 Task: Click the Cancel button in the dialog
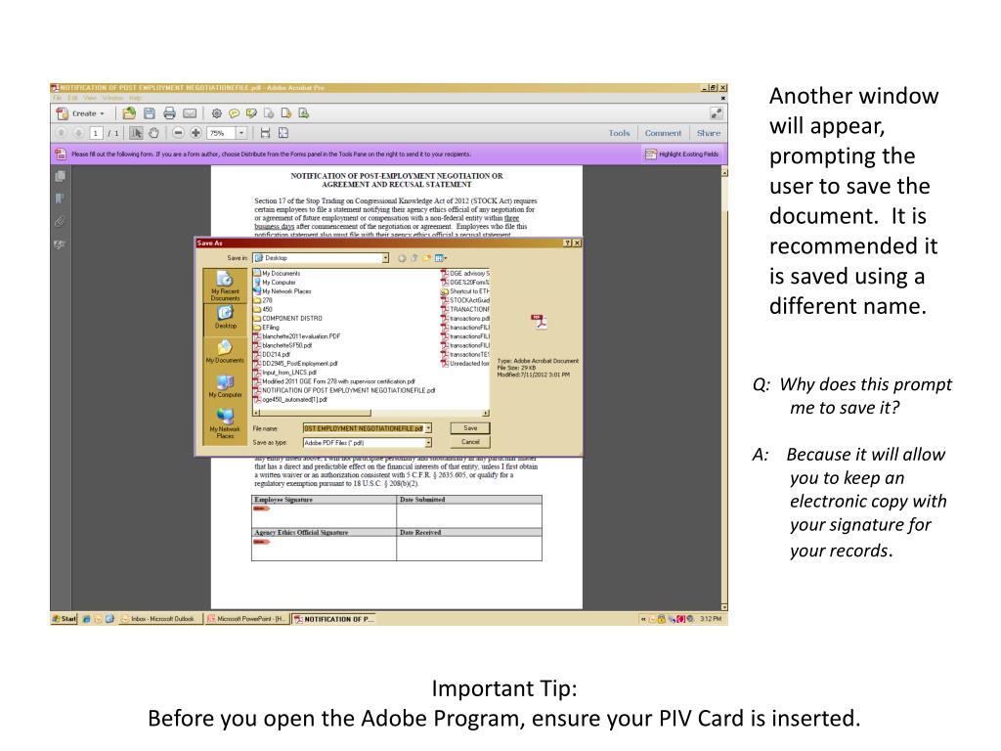pyautogui.click(x=470, y=442)
